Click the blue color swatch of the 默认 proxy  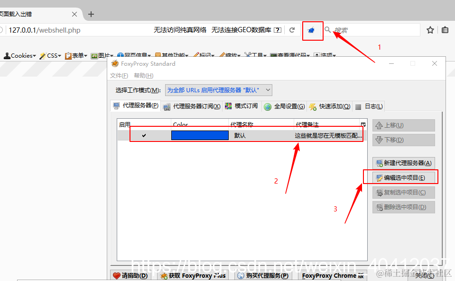click(x=200, y=135)
